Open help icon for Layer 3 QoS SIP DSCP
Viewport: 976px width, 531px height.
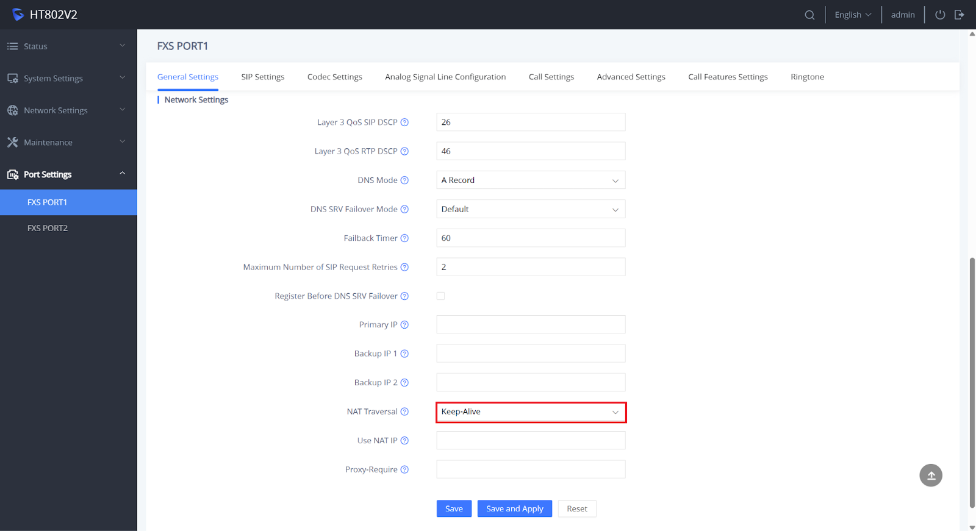click(404, 122)
